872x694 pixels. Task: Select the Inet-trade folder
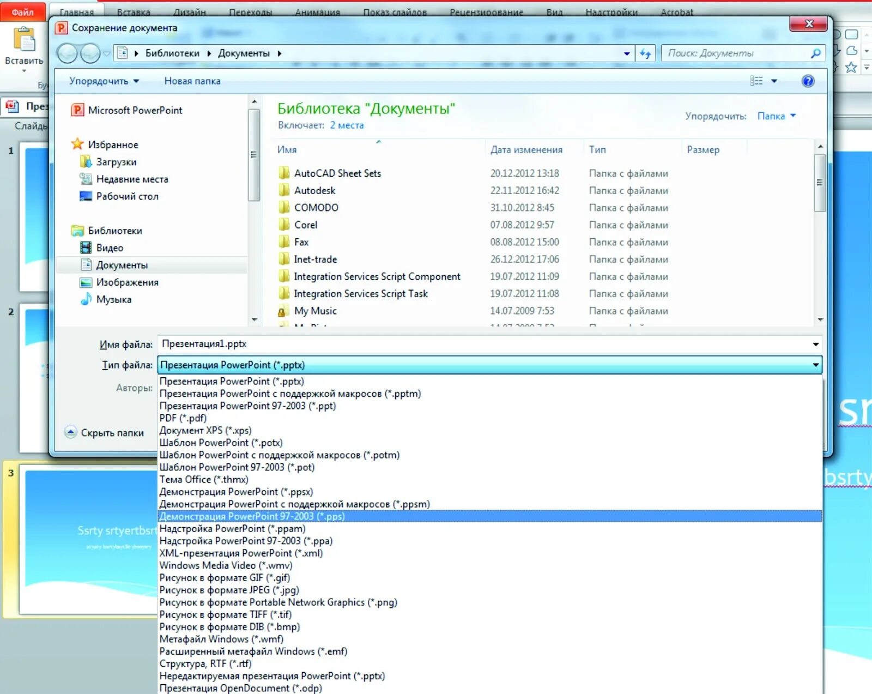pos(307,260)
